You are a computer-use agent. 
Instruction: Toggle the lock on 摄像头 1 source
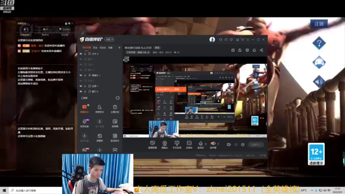tap(85, 75)
